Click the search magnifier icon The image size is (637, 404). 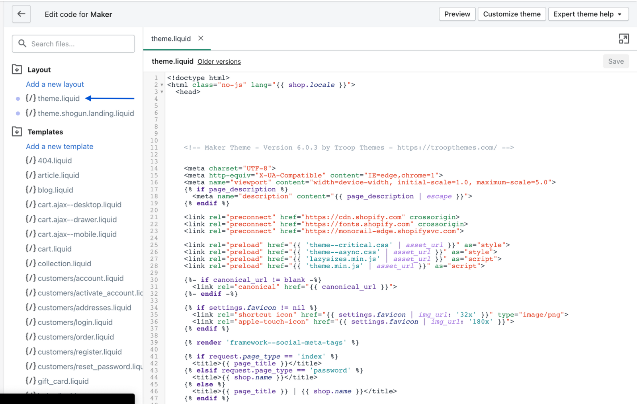point(22,44)
